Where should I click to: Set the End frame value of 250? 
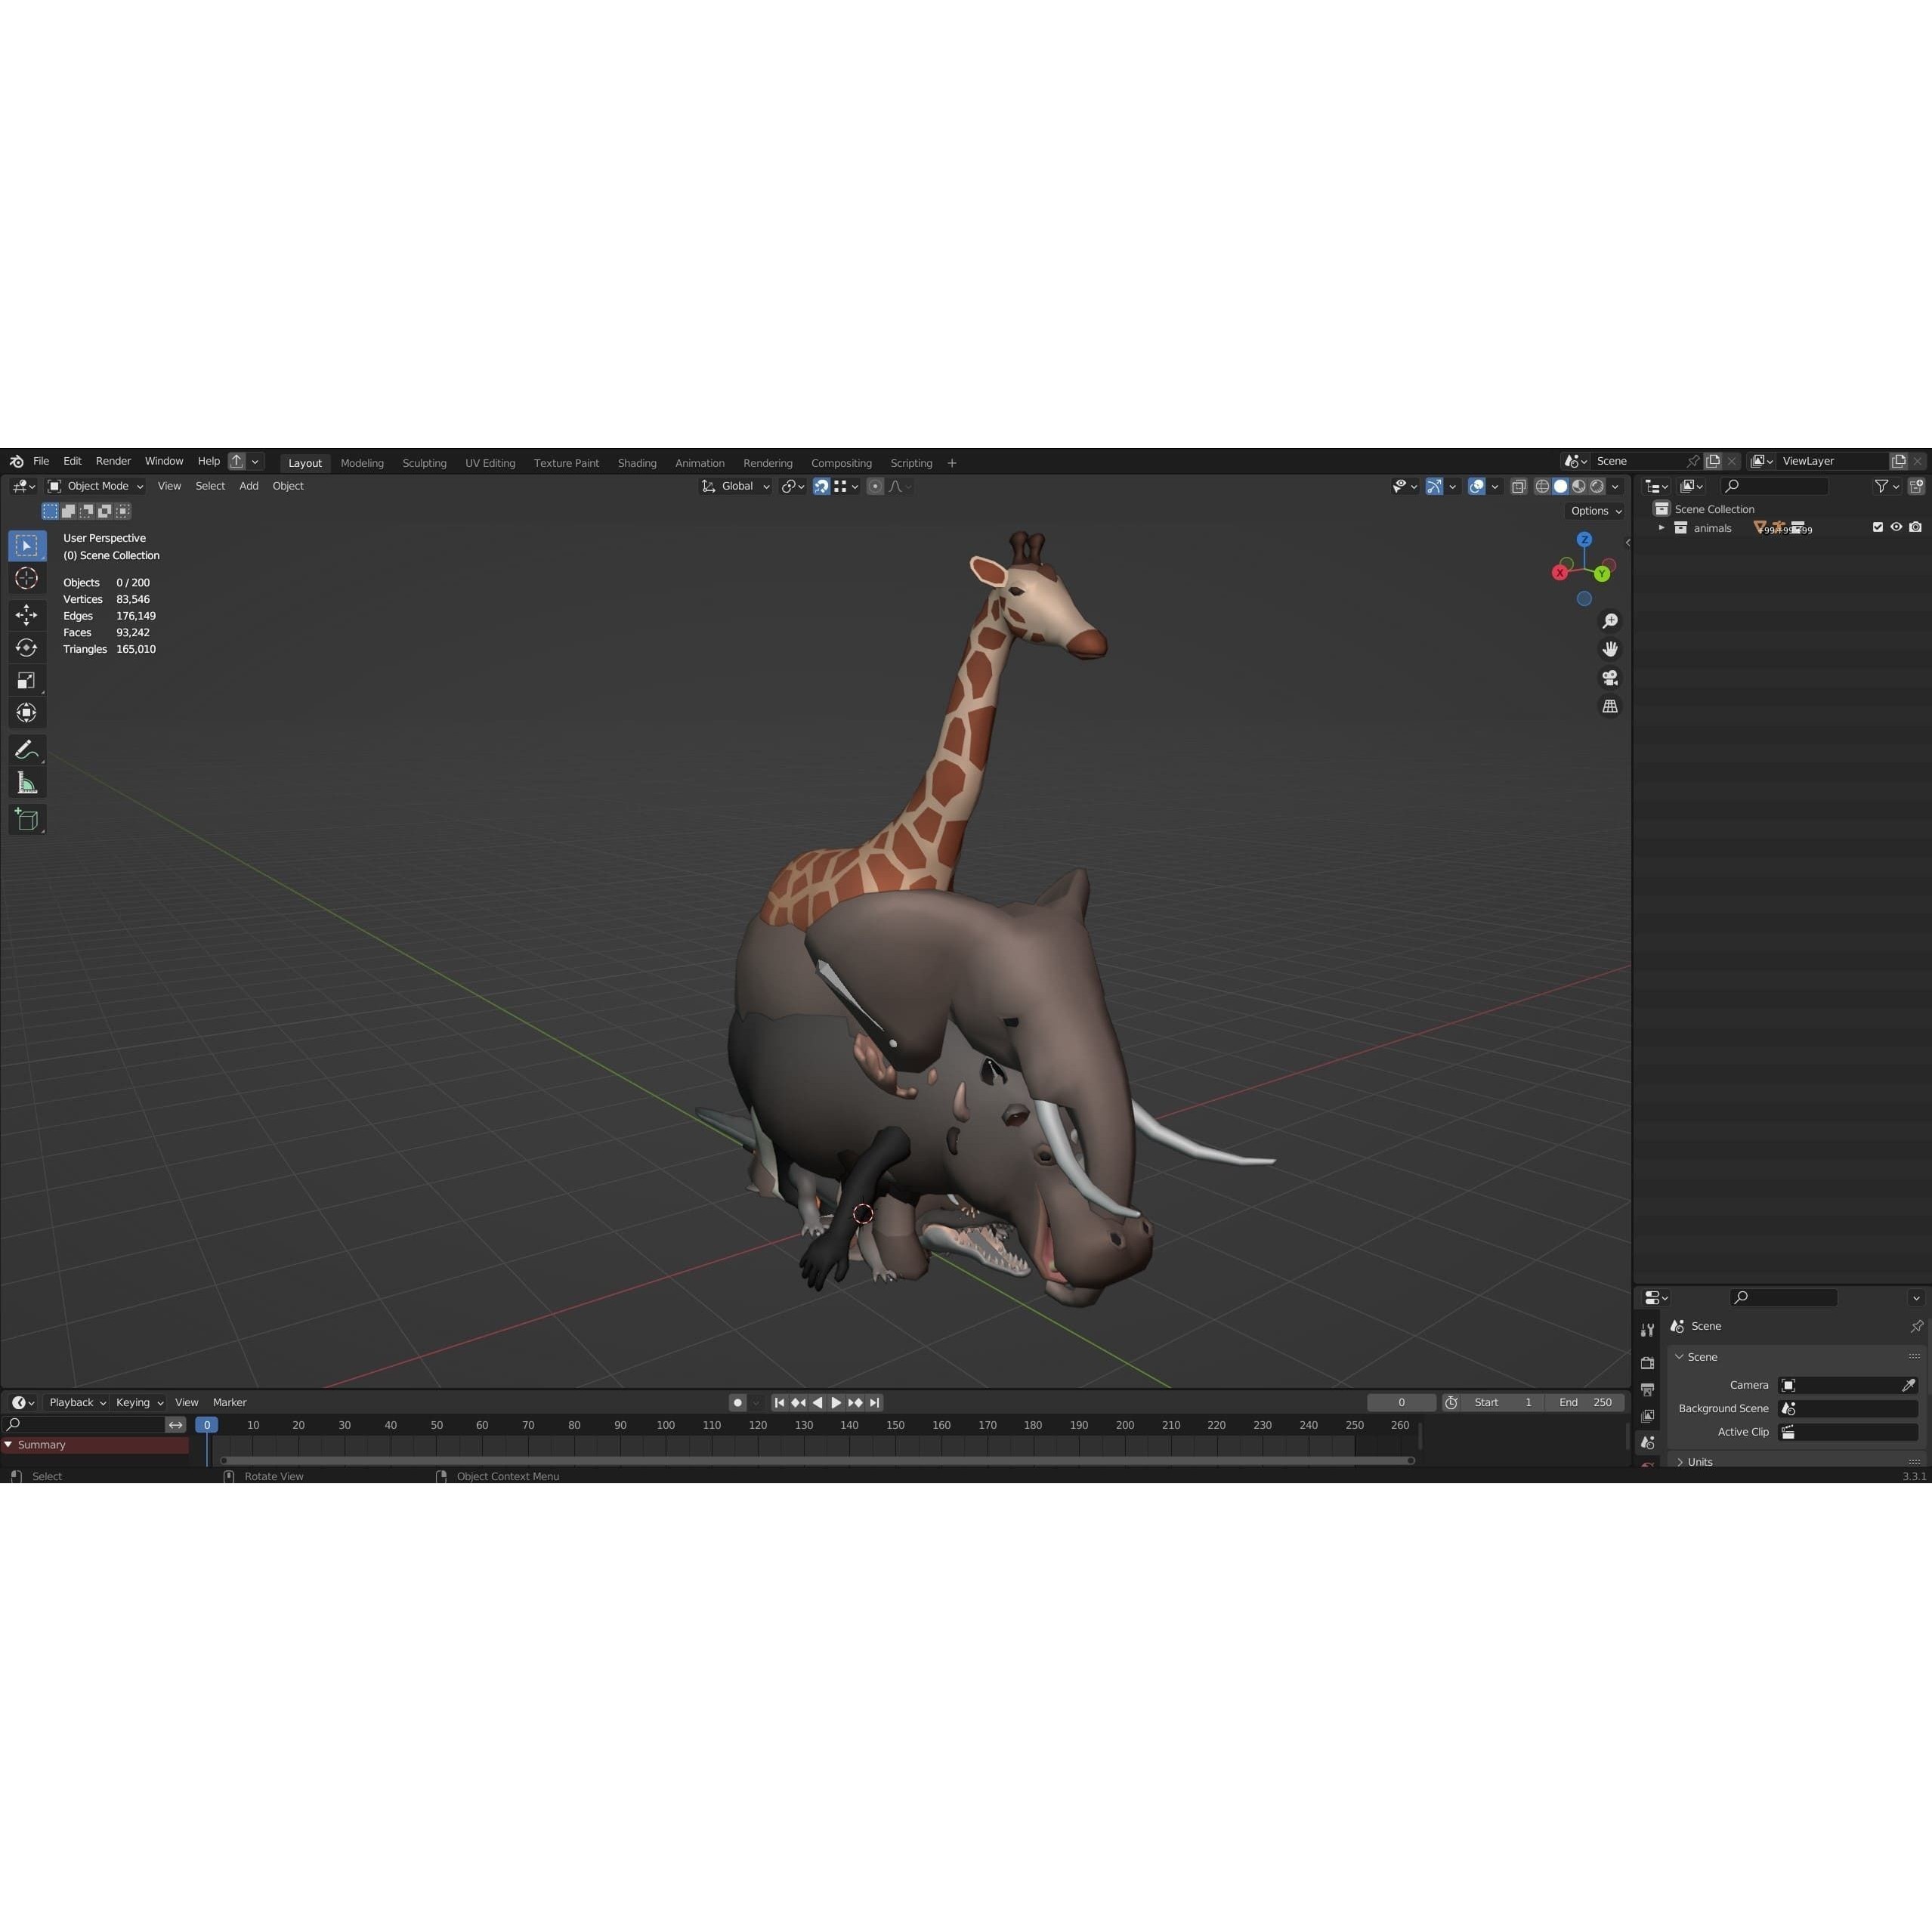click(x=1585, y=1402)
